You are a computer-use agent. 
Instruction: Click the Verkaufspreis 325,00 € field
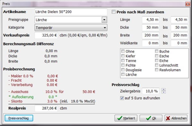(46, 35)
